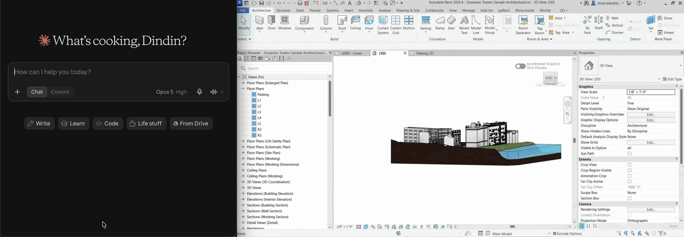Select the Shaft opening tool
This screenshot has width=684, height=237.
(x=599, y=23)
